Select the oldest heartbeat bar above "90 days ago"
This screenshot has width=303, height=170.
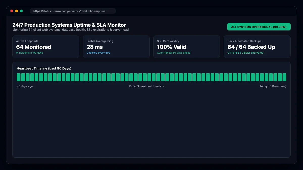tap(18, 77)
